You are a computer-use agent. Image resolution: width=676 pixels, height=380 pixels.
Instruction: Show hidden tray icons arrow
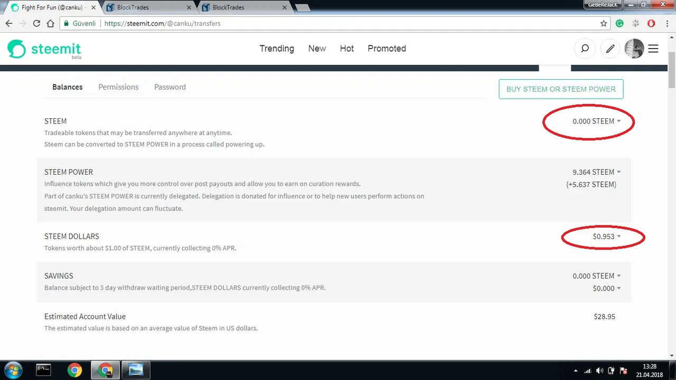tap(576, 370)
